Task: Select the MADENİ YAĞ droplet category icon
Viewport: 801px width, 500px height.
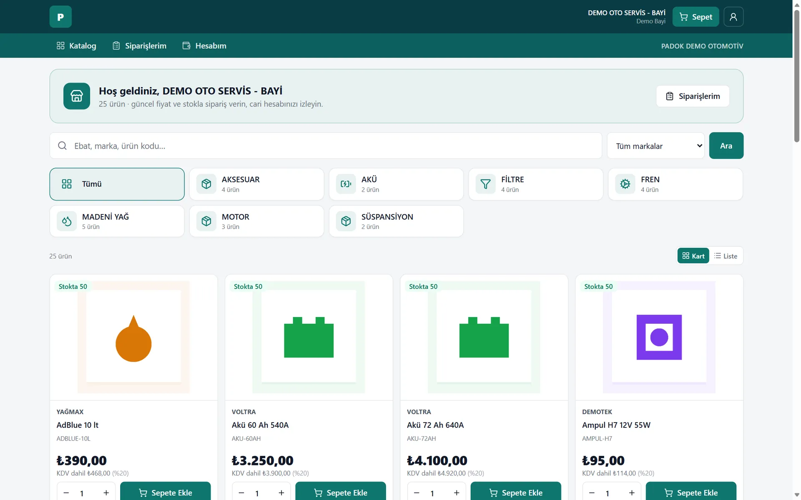Action: [67, 221]
